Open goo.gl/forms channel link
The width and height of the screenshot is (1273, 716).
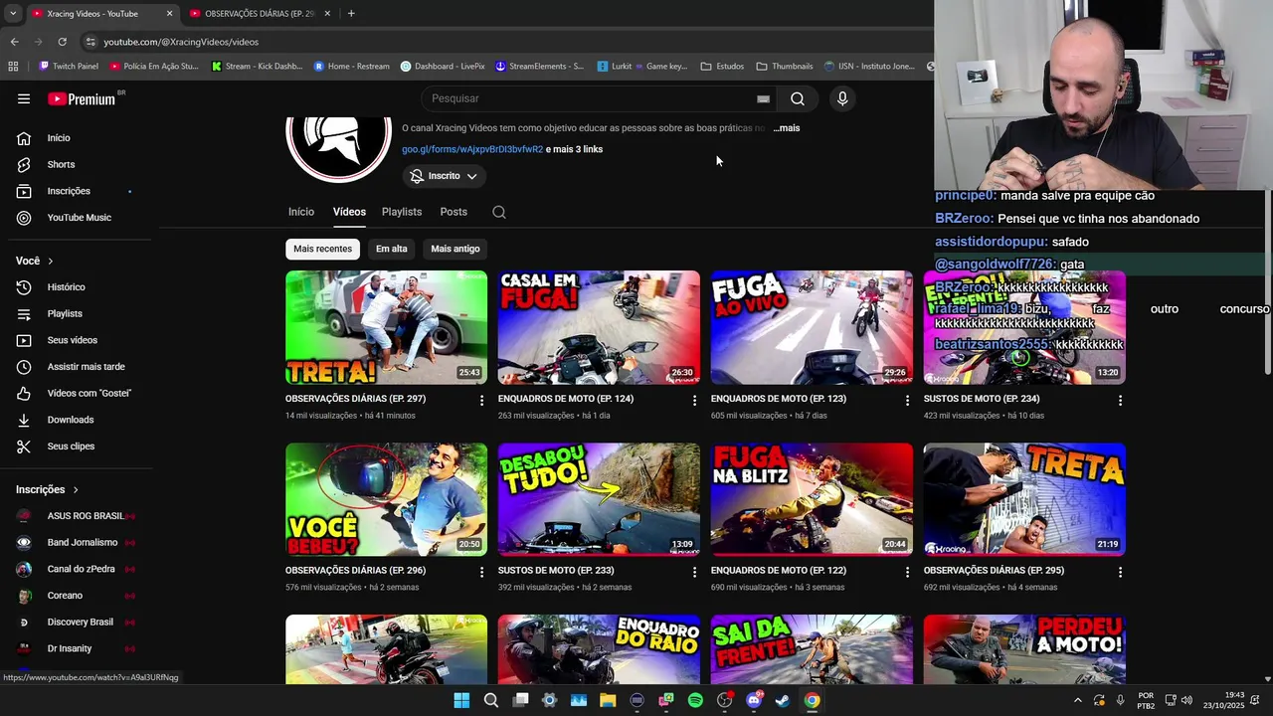(x=472, y=149)
